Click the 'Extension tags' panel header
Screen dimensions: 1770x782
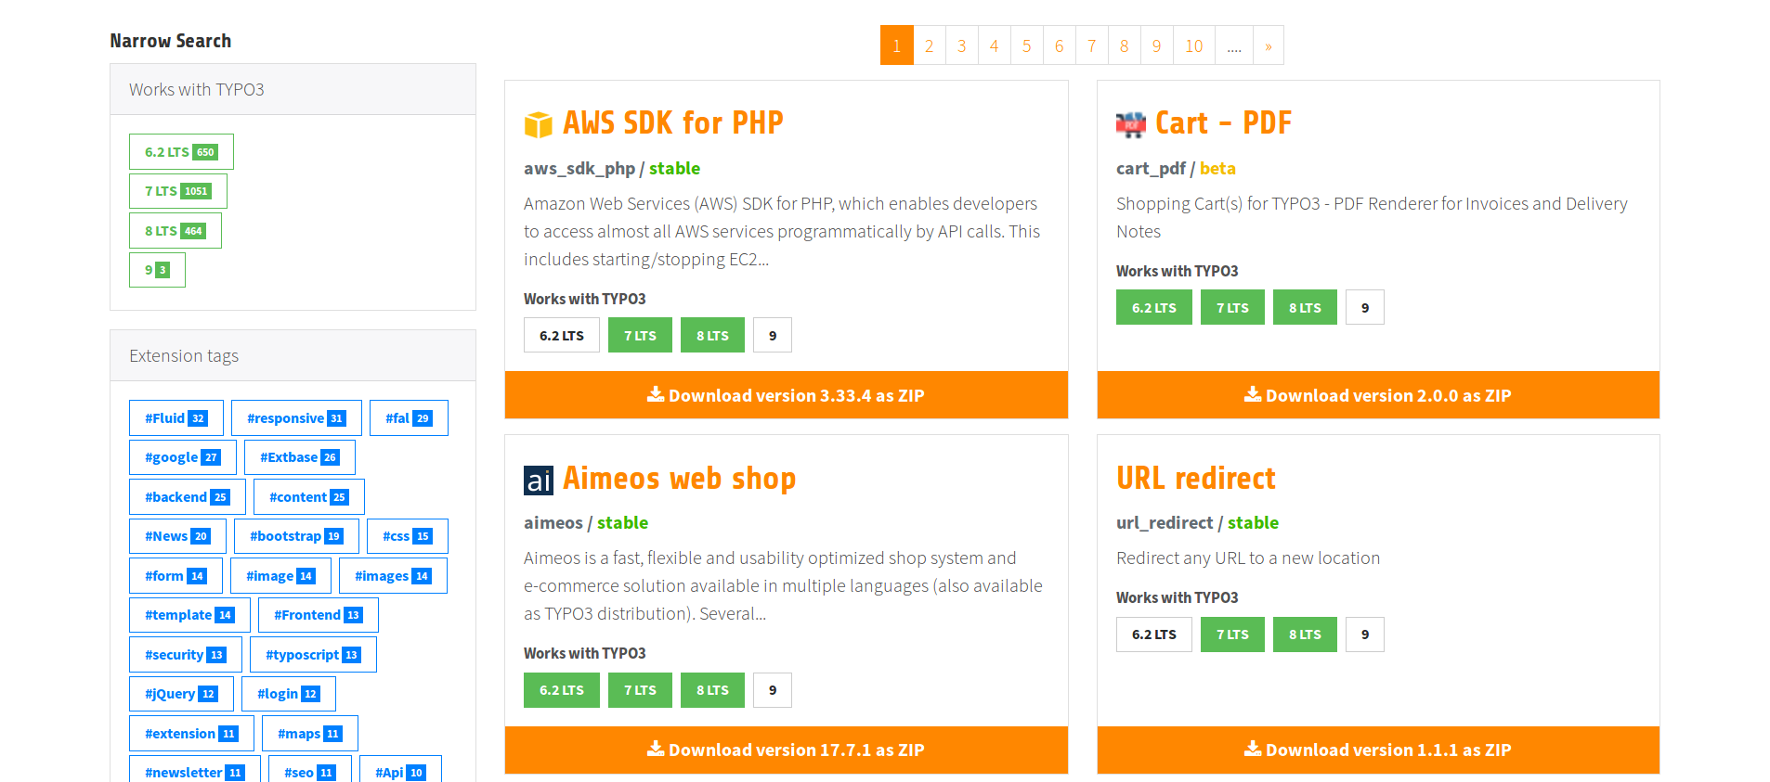point(293,355)
